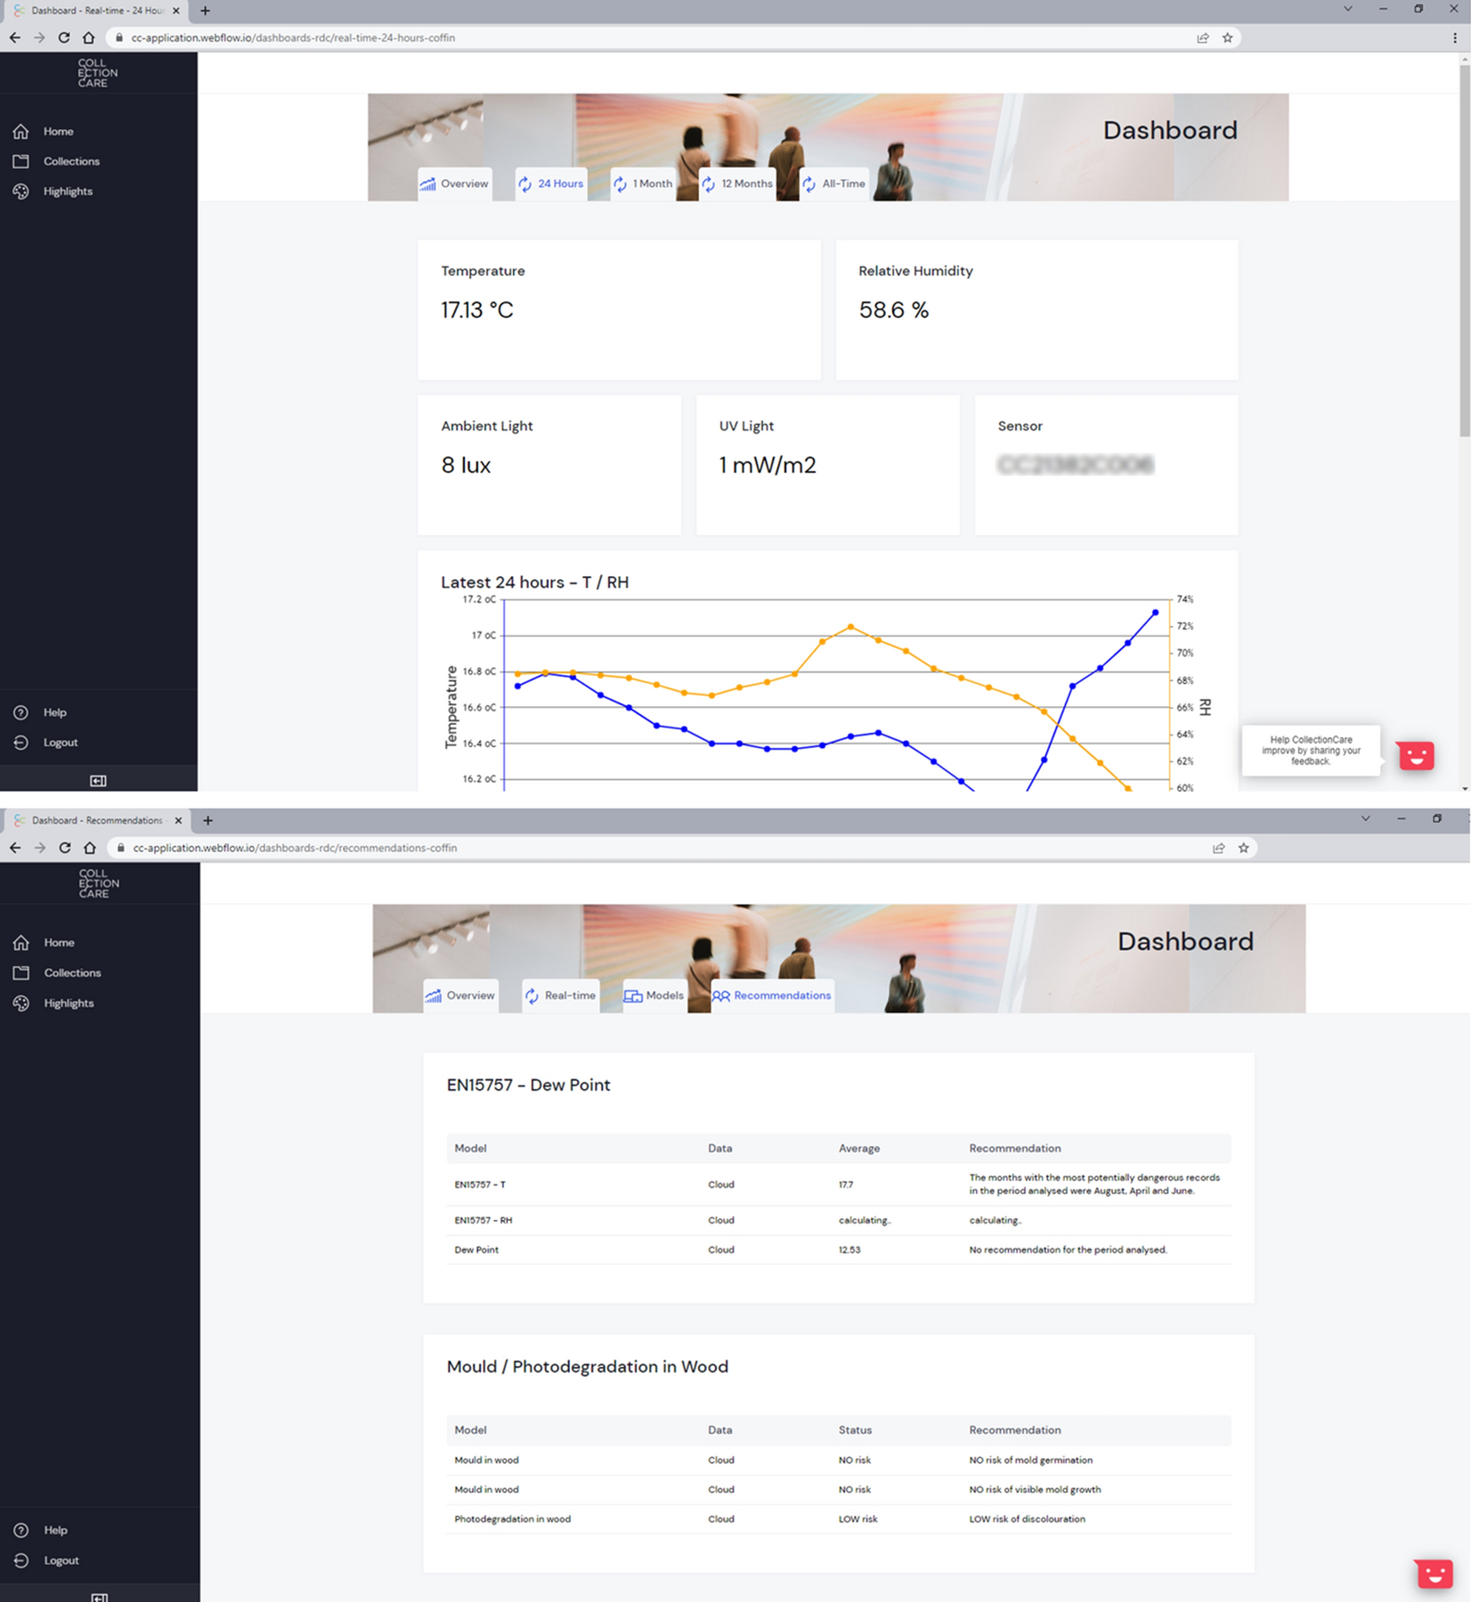The height and width of the screenshot is (1602, 1471).
Task: Click the 'EN15757 - T' model row cell
Action: click(x=480, y=1184)
